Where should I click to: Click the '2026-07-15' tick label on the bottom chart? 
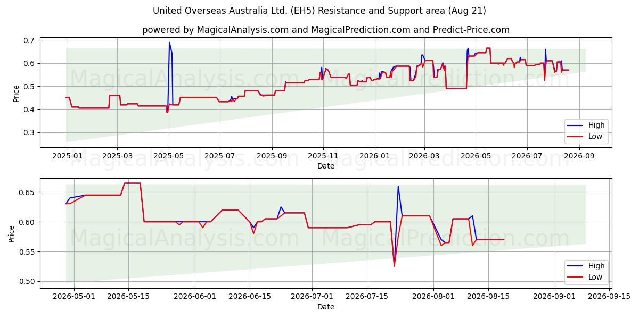point(367,297)
